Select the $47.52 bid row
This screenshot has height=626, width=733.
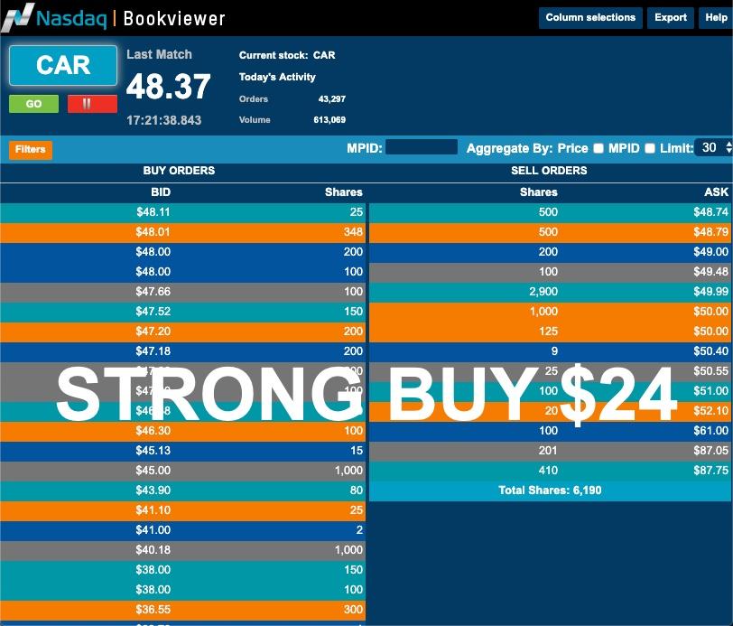click(182, 312)
